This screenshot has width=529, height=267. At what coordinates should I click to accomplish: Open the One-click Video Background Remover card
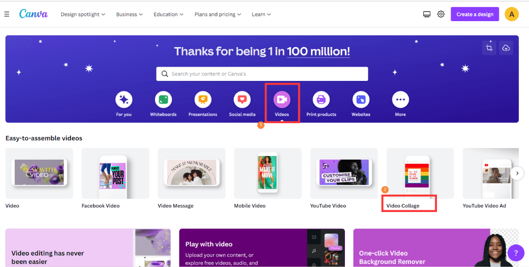click(x=436, y=248)
